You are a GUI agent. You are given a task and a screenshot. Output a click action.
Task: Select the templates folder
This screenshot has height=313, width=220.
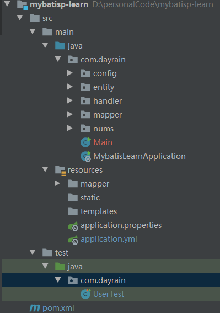point(99,211)
